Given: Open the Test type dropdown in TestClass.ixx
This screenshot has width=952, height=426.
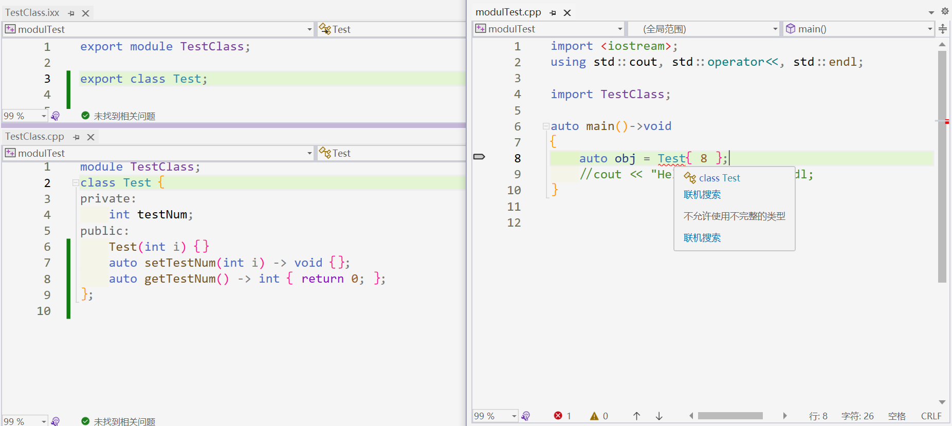Looking at the screenshot, I should tap(392, 29).
